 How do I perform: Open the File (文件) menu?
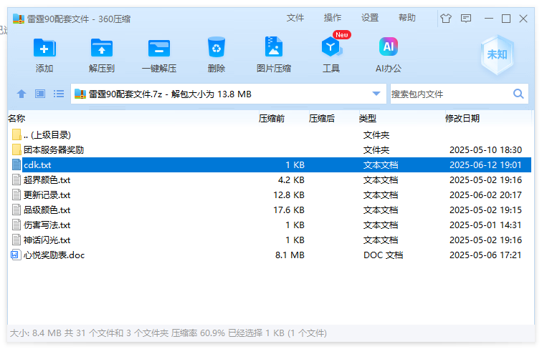coord(295,18)
